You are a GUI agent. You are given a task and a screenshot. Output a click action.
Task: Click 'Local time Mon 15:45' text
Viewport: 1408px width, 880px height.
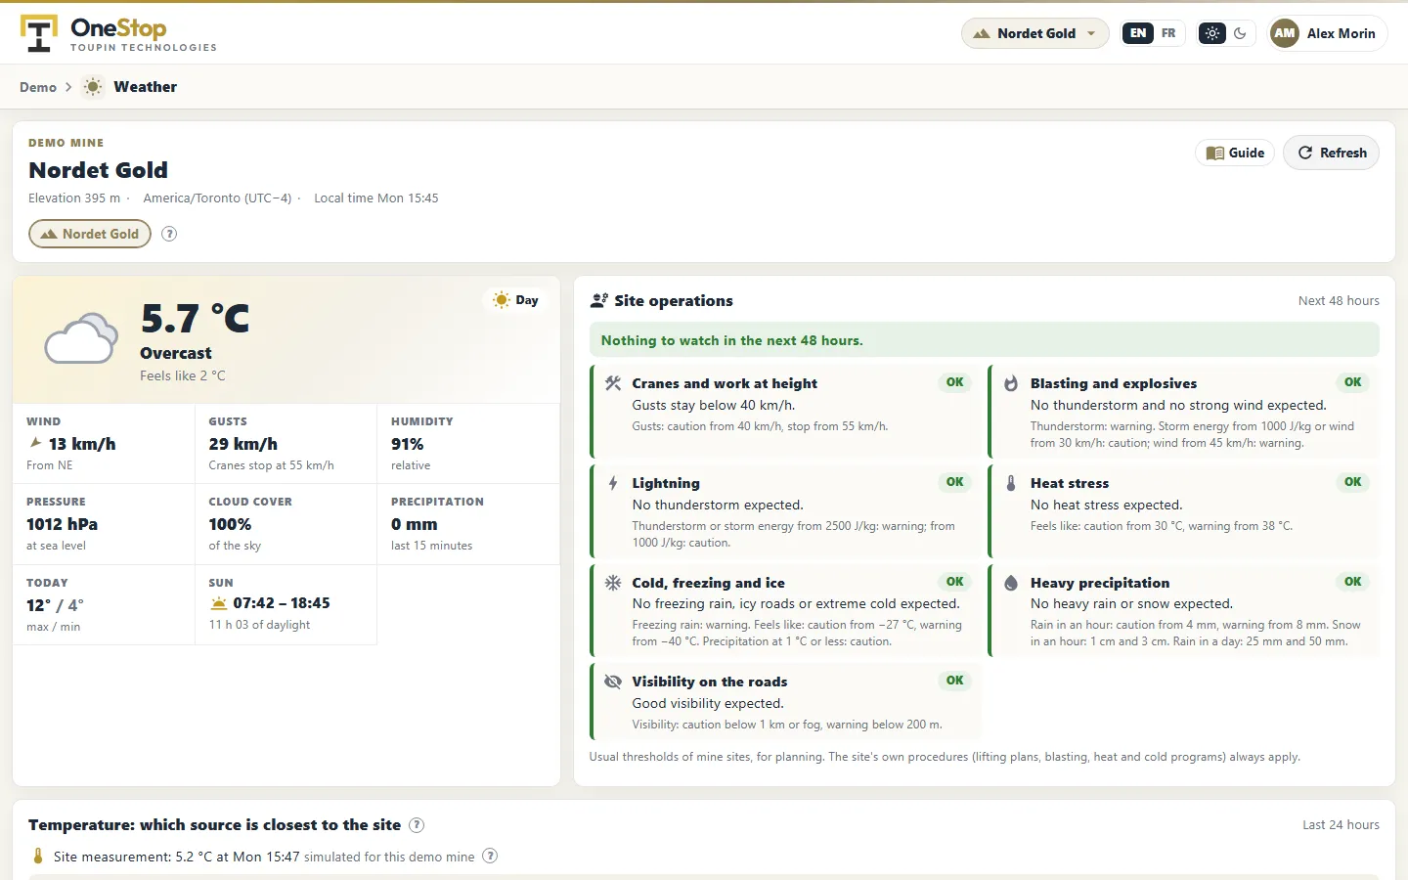(x=376, y=198)
